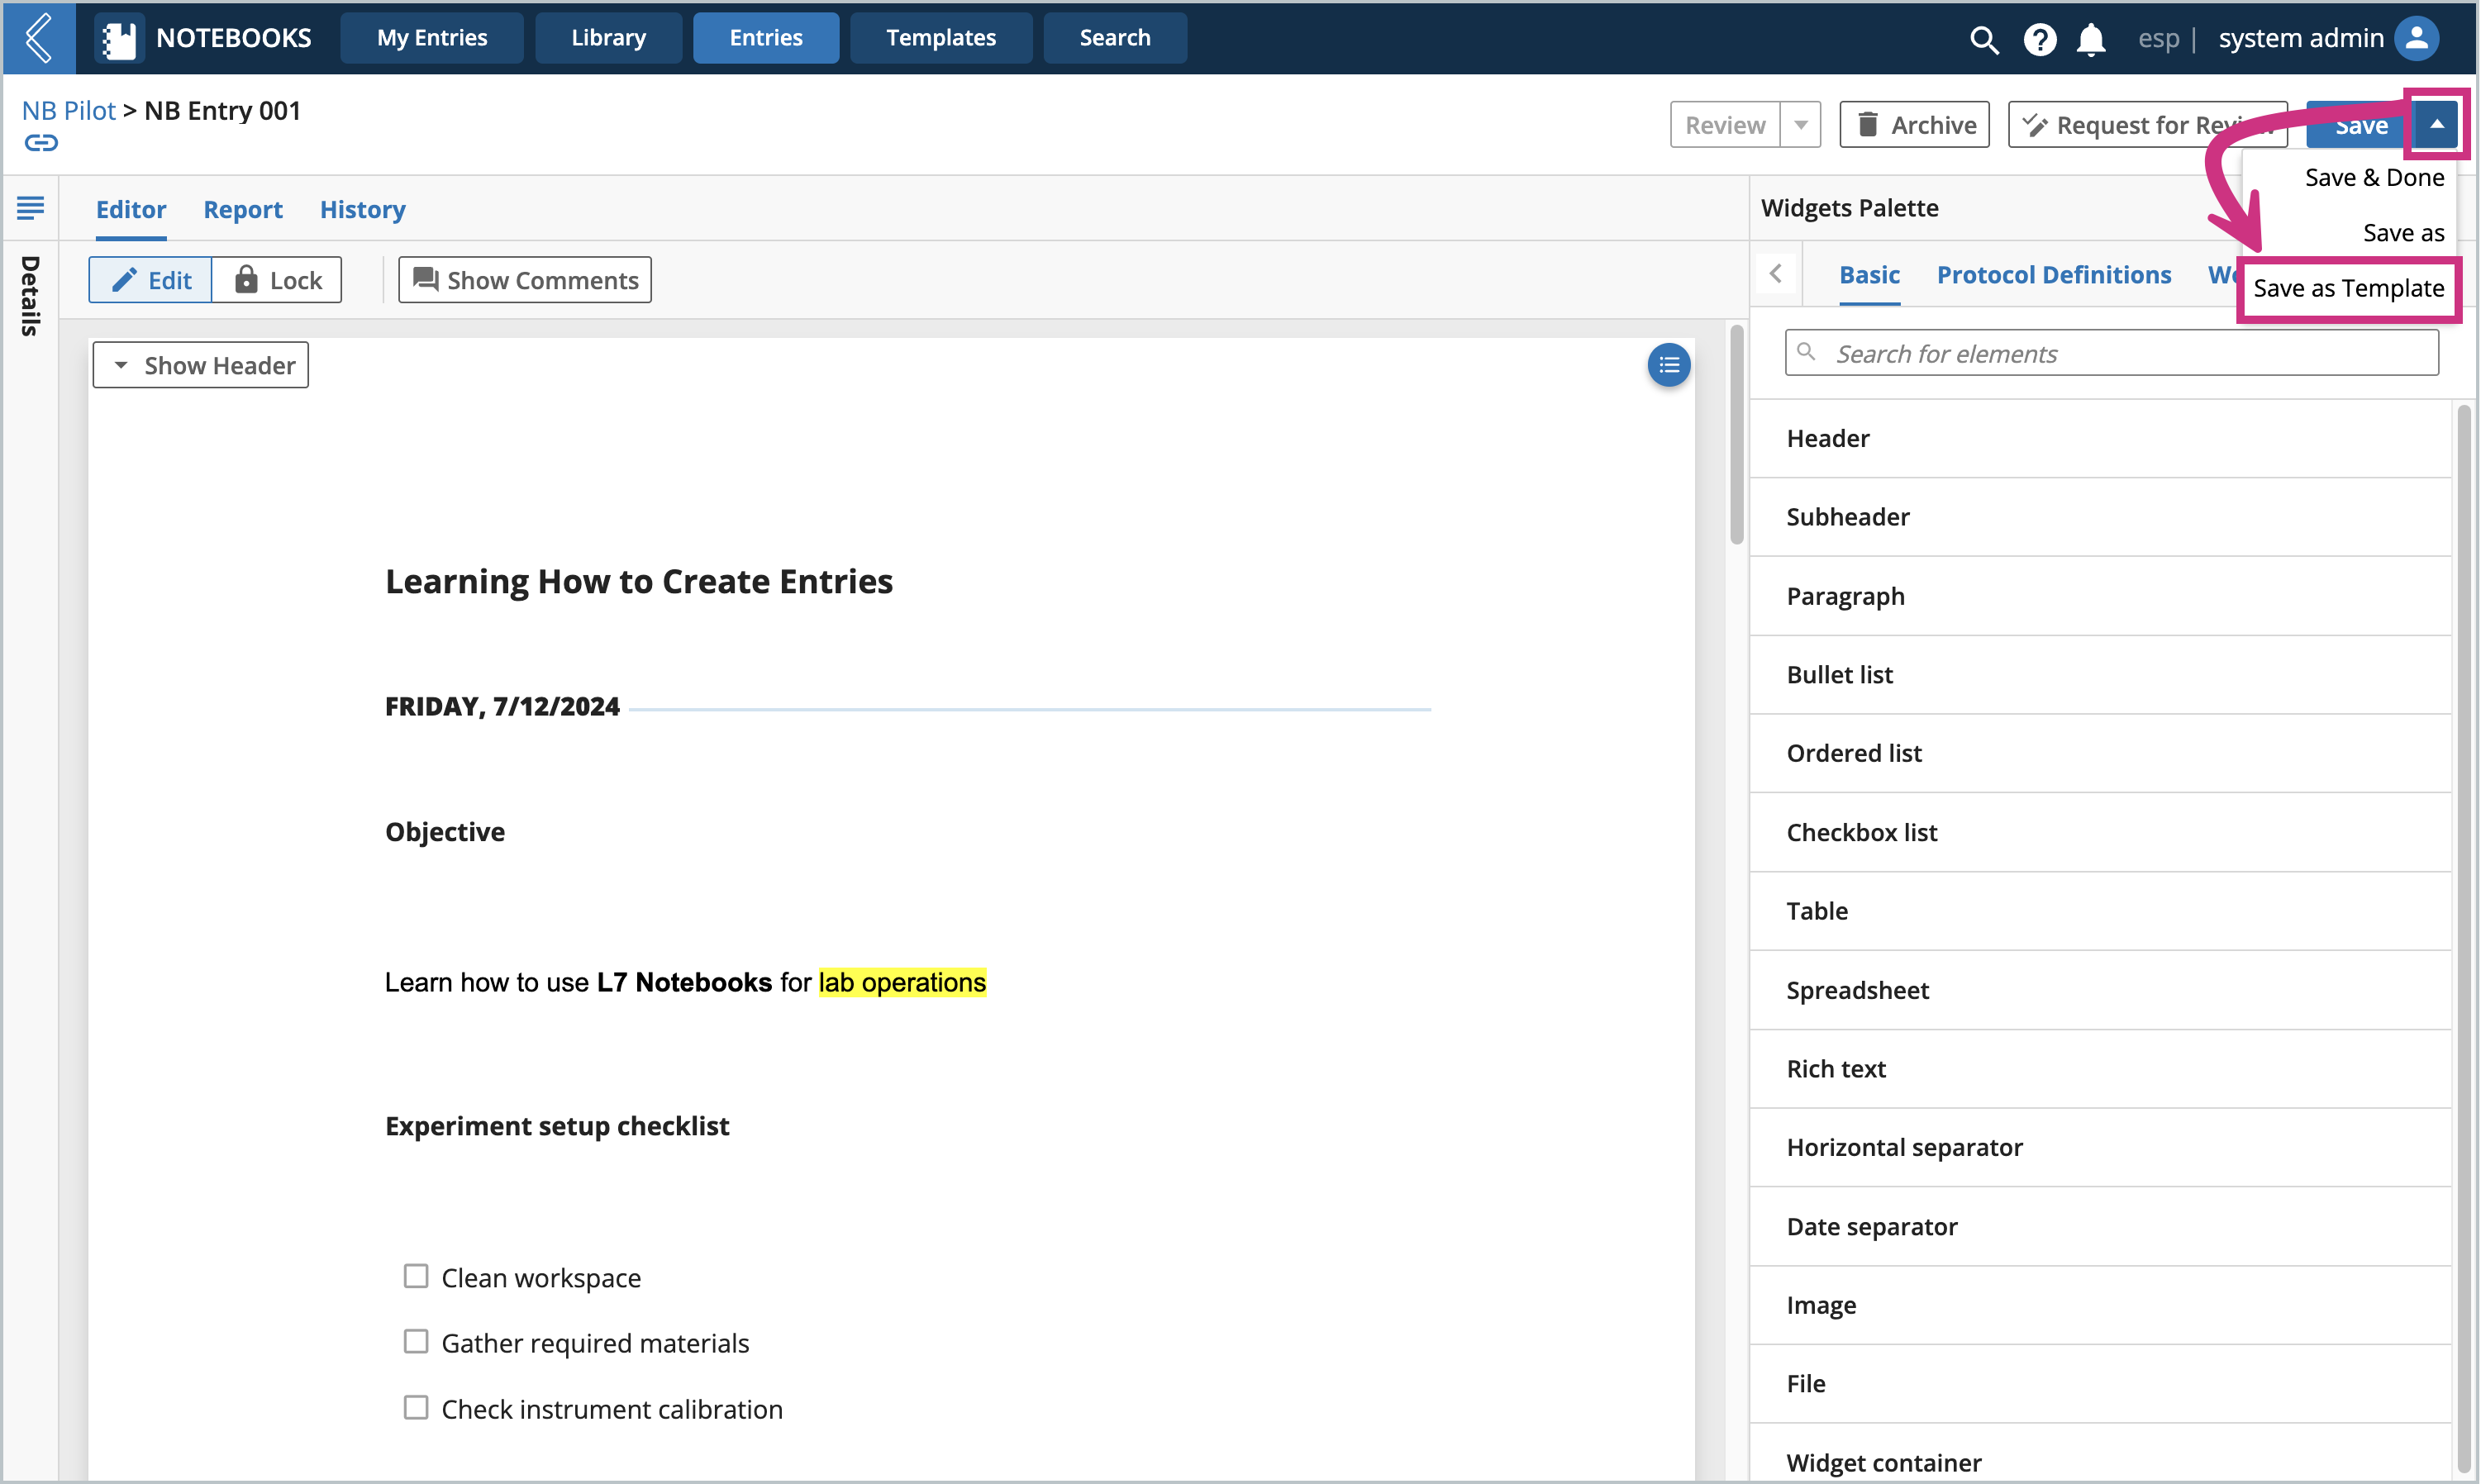Toggle Lock mode button

pyautogui.click(x=277, y=280)
